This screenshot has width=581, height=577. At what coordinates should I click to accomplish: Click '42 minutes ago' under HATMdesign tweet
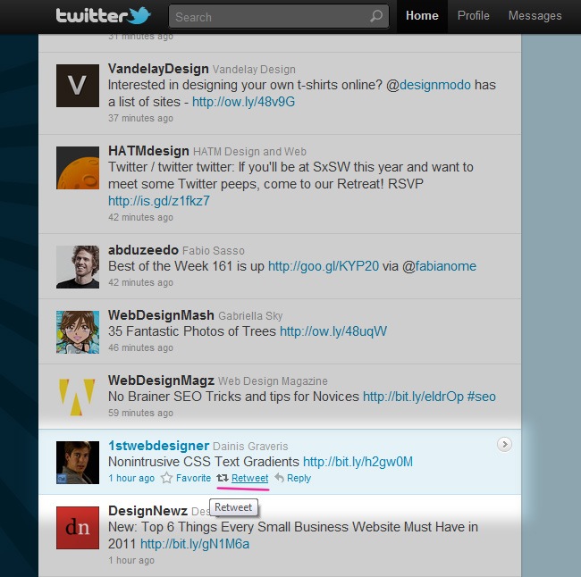(x=140, y=217)
